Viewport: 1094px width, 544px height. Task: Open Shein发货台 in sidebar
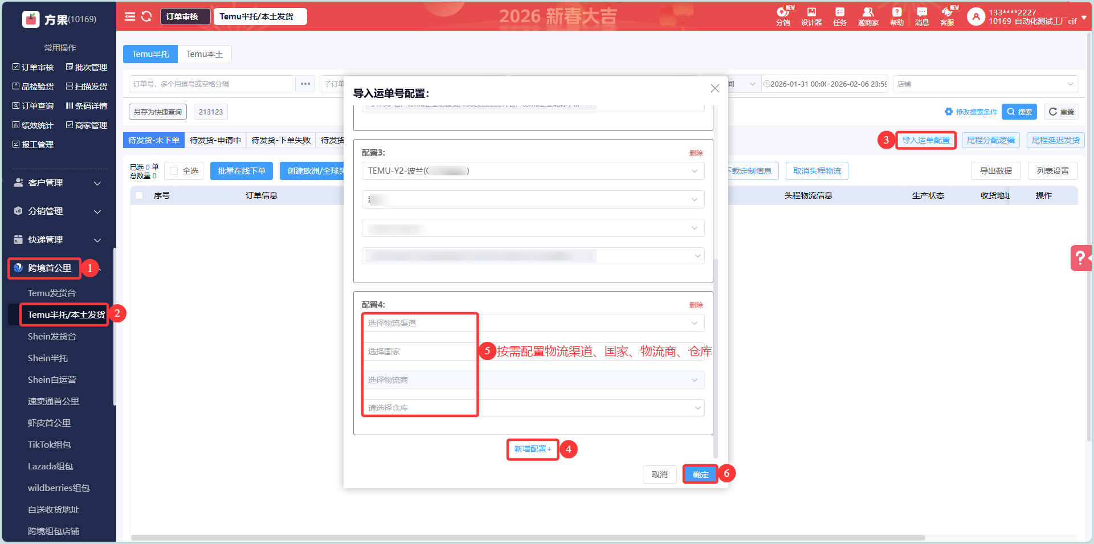click(x=52, y=337)
